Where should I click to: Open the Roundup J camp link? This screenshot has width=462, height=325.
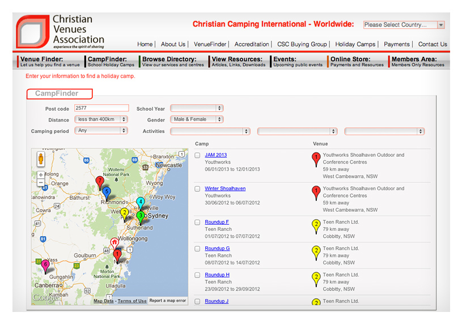click(217, 301)
